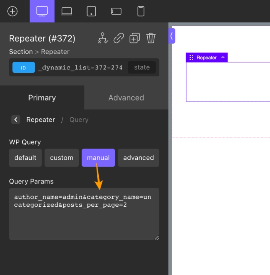This screenshot has height=275, width=270.
Task: Switch to desktop viewport icon
Action: pyautogui.click(x=42, y=11)
